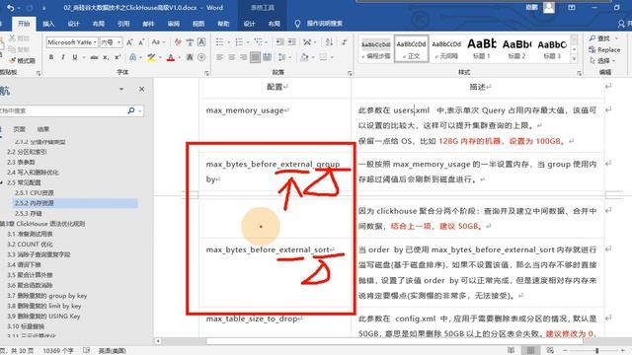The width and height of the screenshot is (632, 355).
Task: Expand the styles gallery
Action: click(575, 59)
